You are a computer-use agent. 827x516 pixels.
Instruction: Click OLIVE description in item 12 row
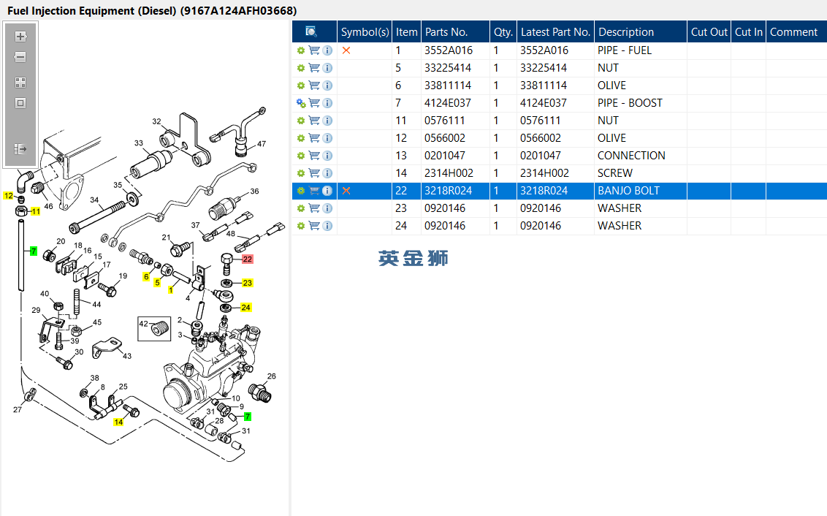611,138
